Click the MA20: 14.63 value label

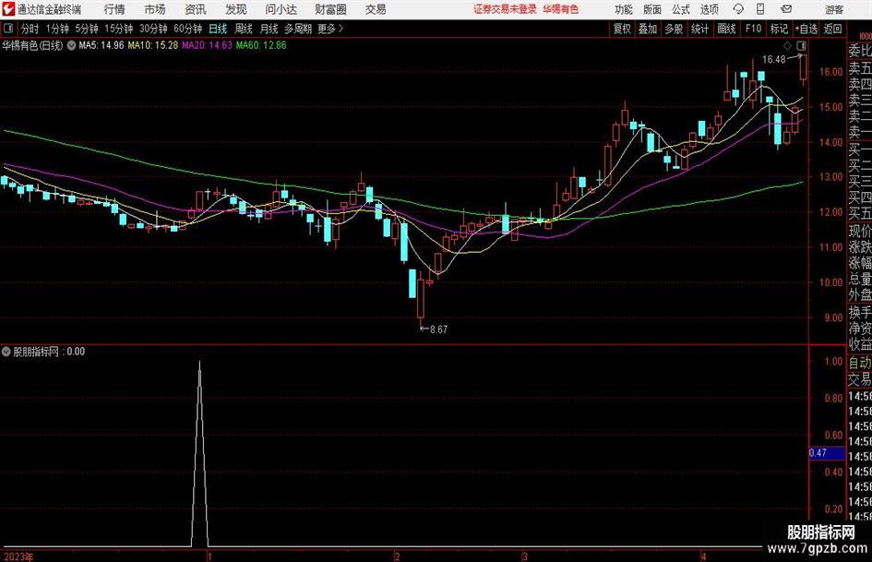click(x=207, y=45)
